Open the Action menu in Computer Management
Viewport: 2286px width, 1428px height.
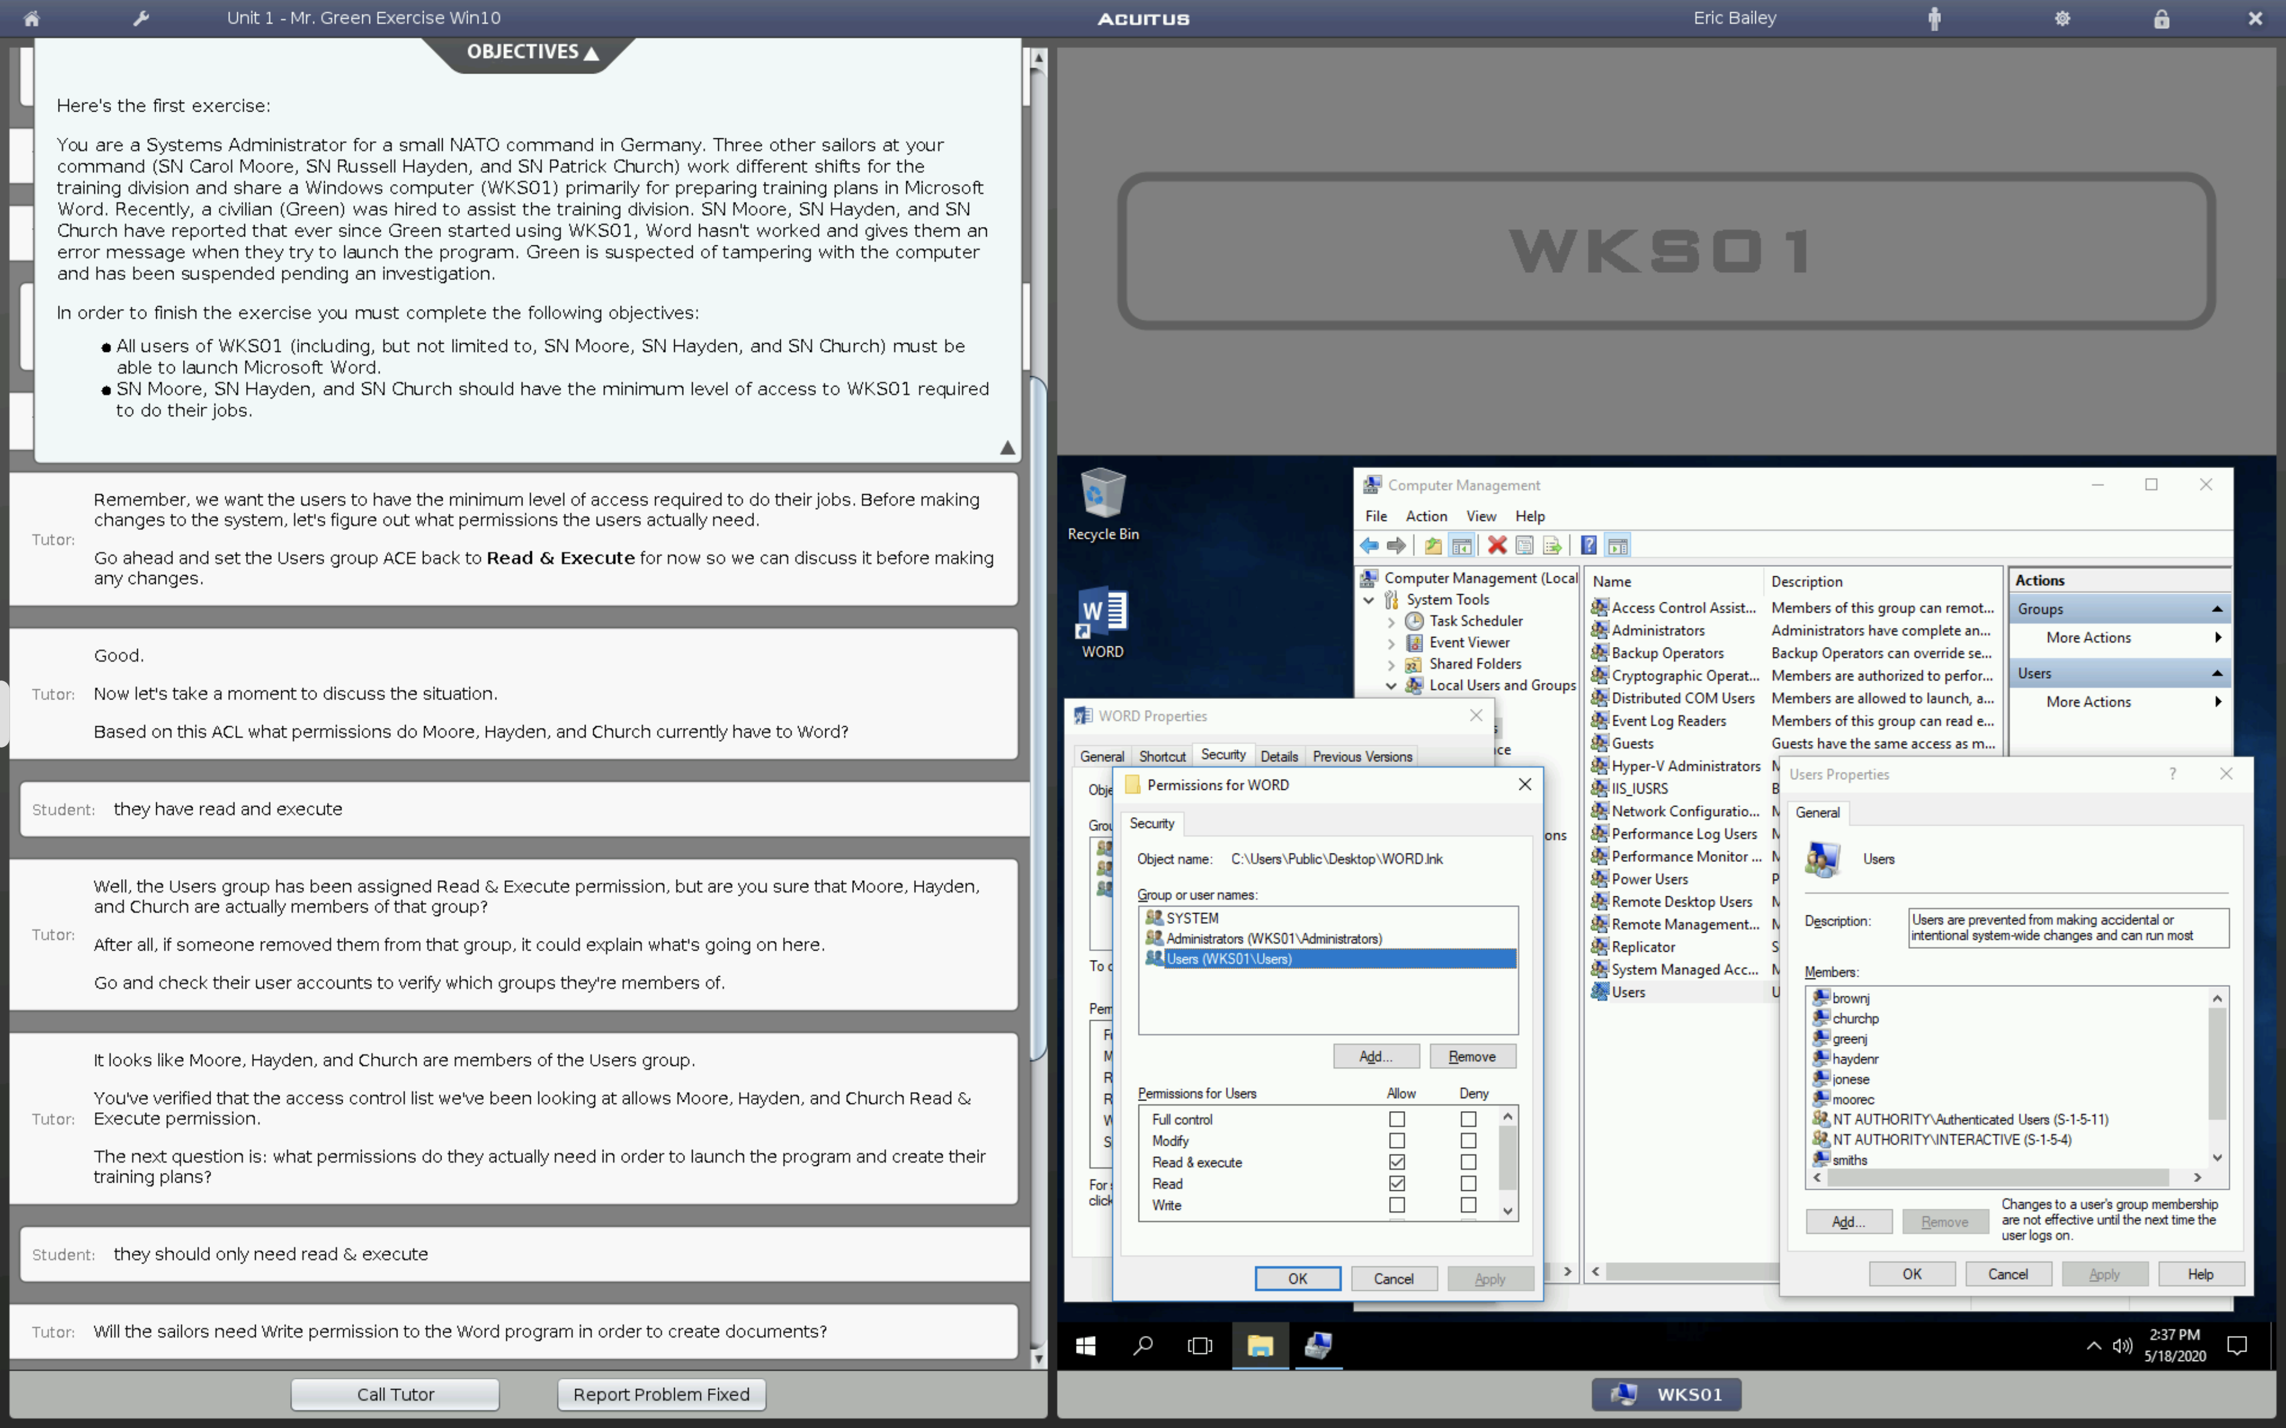point(1425,515)
